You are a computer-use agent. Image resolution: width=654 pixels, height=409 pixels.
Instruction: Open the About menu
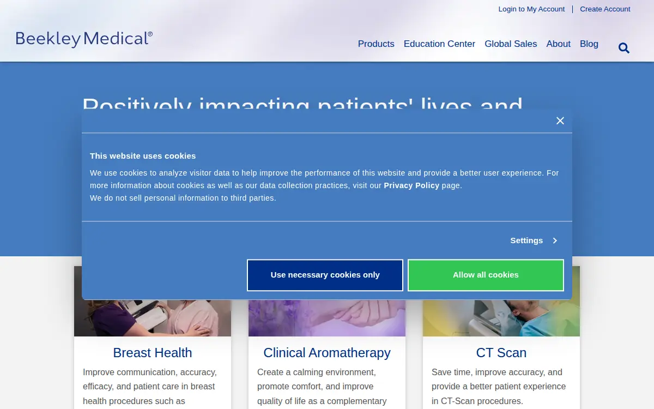coord(559,44)
